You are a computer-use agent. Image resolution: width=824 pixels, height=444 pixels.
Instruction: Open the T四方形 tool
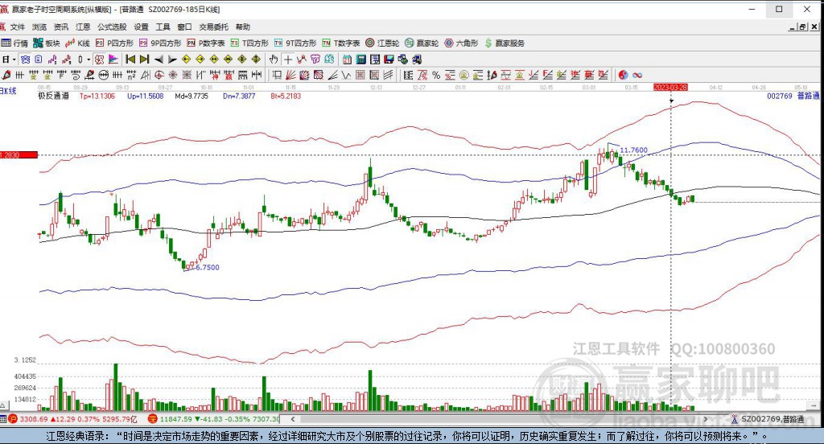pos(249,43)
